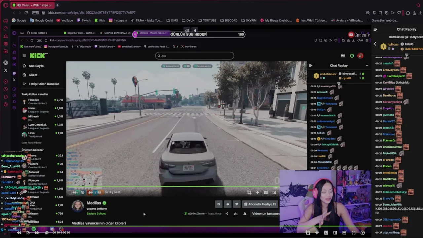This screenshot has height=238, width=423.
Task: Open itemAVM | Türkiye bookmark
Action: tap(311, 20)
